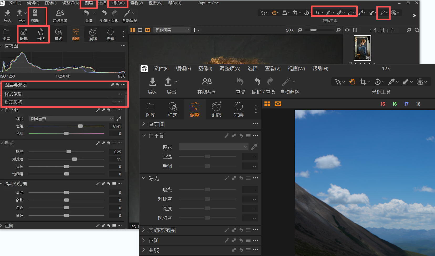
Task: Click the 导入 import icon in back window
Action: pos(8,13)
